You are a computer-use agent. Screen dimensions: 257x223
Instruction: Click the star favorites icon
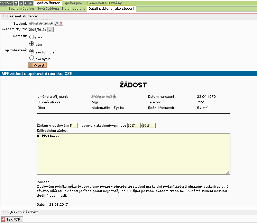click(26, 3)
